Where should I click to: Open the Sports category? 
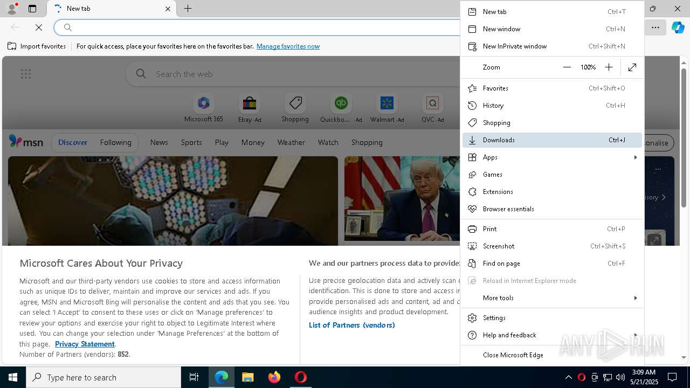coord(191,142)
